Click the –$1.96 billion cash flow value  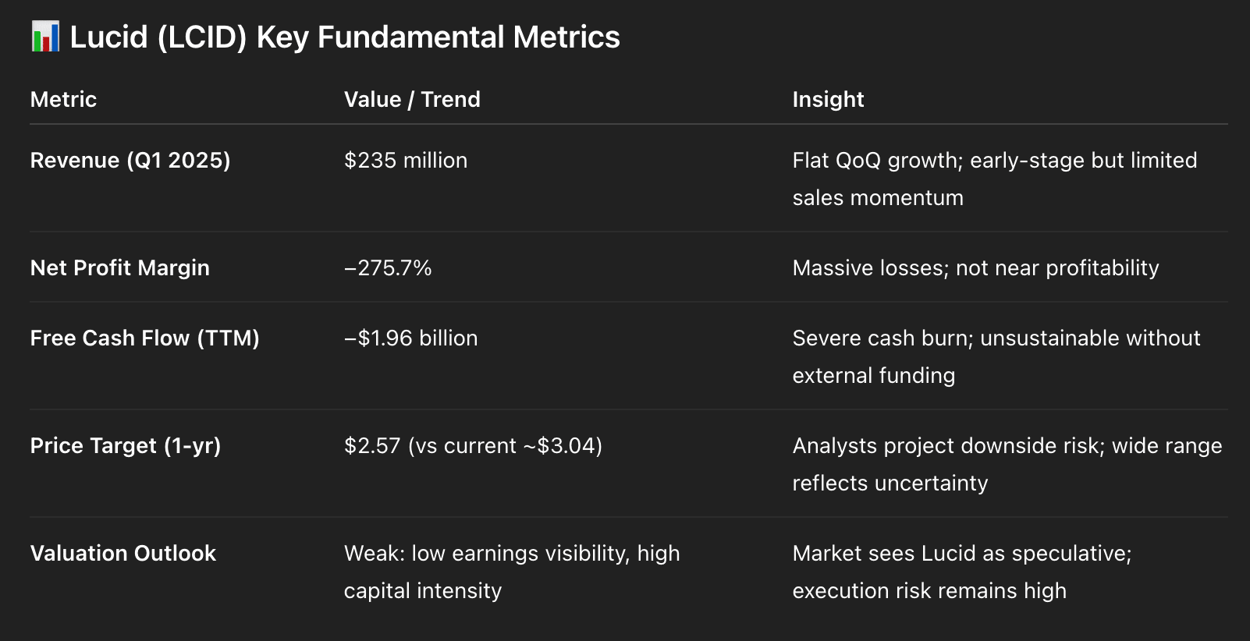click(x=410, y=338)
